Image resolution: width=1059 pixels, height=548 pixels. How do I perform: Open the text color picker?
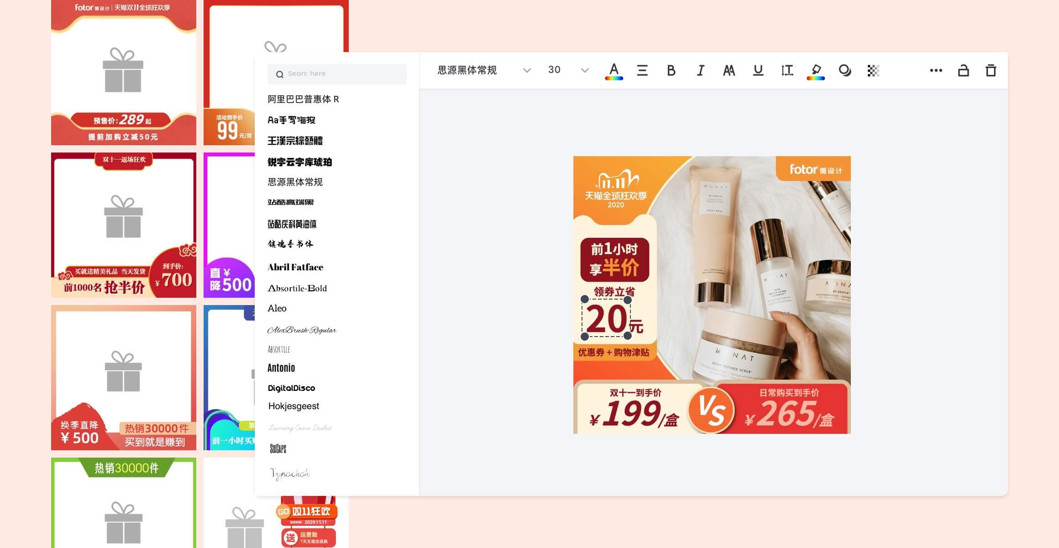614,71
